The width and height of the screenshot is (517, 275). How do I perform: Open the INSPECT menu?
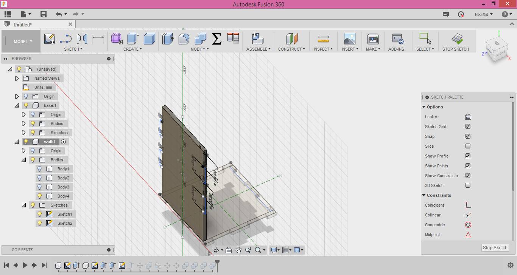coord(323,49)
